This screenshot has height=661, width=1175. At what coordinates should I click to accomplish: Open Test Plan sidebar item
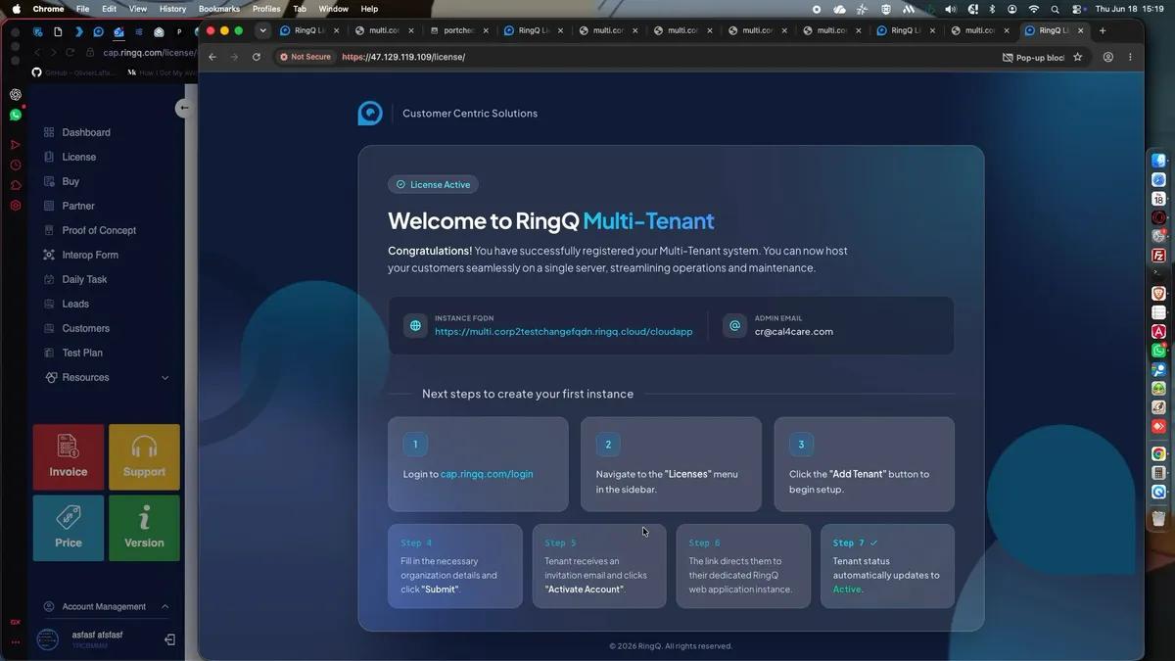[x=73, y=353]
